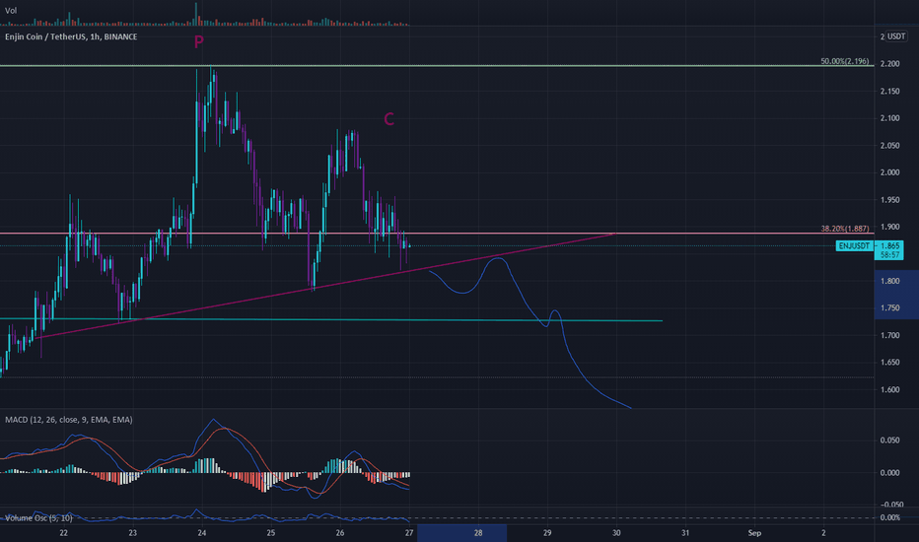Click 0.00% on the Volume Osc scale
The image size is (919, 542).
coord(890,518)
